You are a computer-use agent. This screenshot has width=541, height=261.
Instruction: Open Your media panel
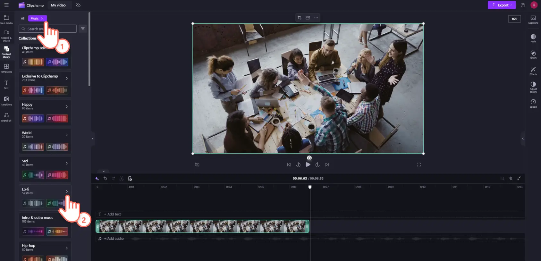pos(6,19)
